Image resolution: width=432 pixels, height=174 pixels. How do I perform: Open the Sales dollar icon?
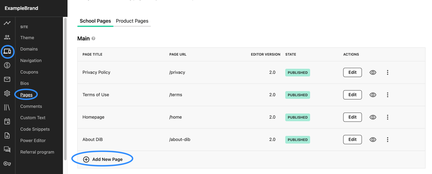[x=7, y=65]
